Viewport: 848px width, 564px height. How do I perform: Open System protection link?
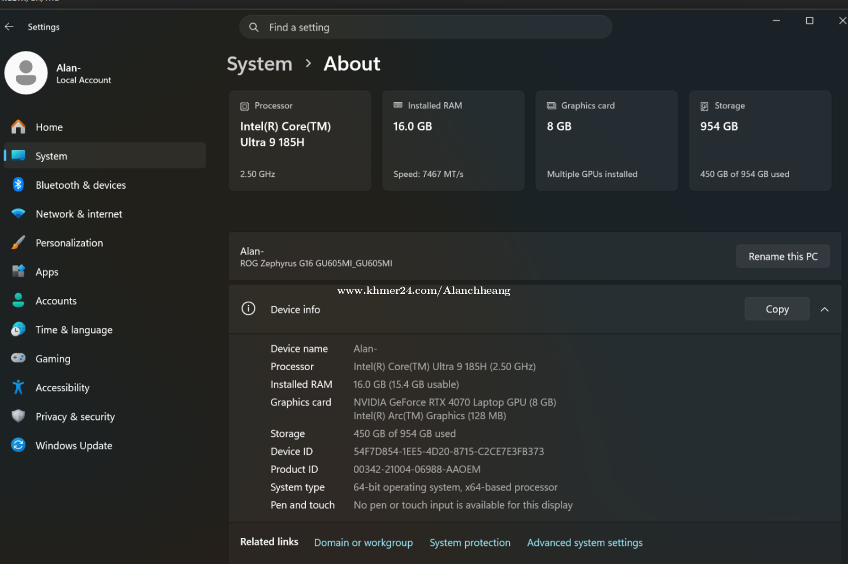[470, 543]
